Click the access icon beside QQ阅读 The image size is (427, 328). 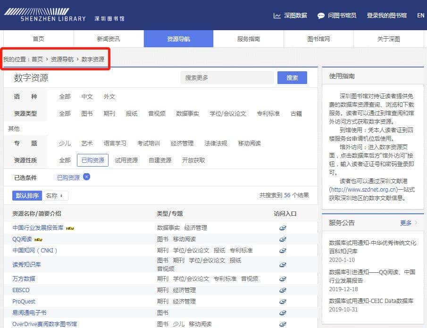click(283, 239)
